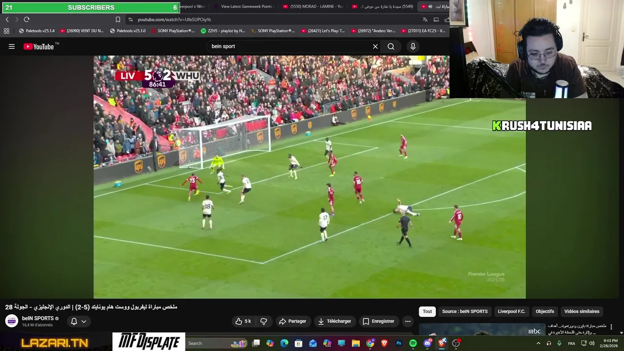This screenshot has height=351, width=624.
Task: Select the 'Vidéos similaires' filter chip
Action: pos(582,312)
